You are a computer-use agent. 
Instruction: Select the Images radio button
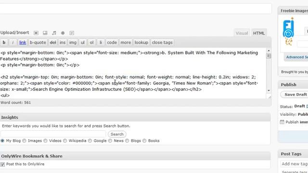click(24, 141)
